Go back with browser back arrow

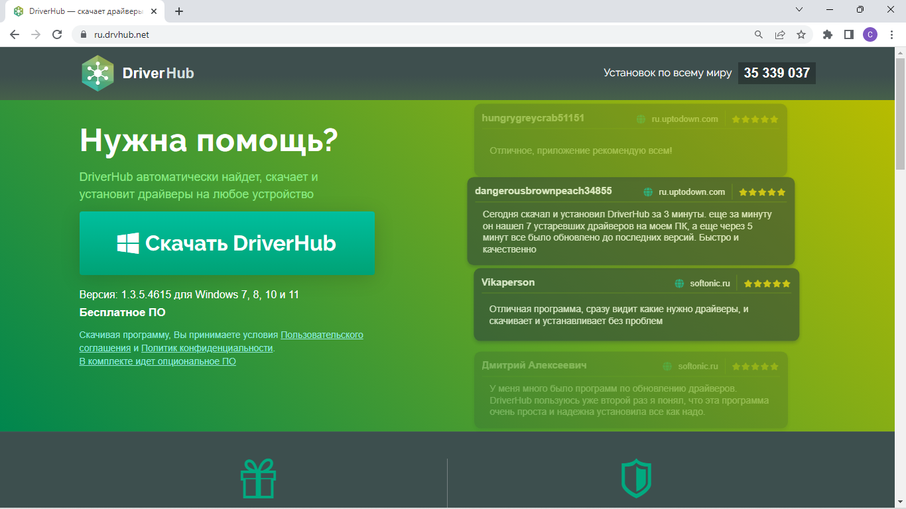coord(15,34)
